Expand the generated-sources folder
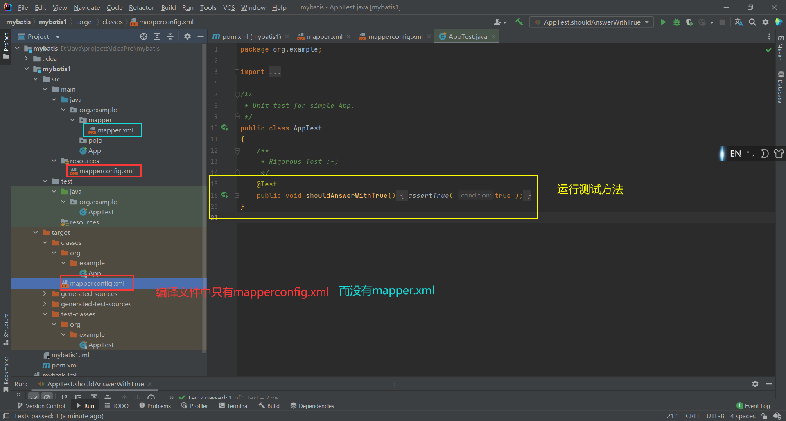 click(x=45, y=293)
